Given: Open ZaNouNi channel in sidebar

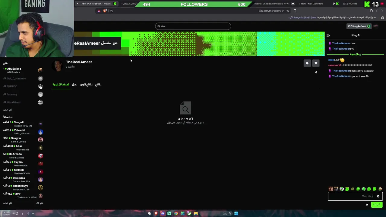Looking at the screenshot, I should click(x=23, y=132).
